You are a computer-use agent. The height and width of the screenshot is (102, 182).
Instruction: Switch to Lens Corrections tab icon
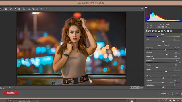(162, 31)
